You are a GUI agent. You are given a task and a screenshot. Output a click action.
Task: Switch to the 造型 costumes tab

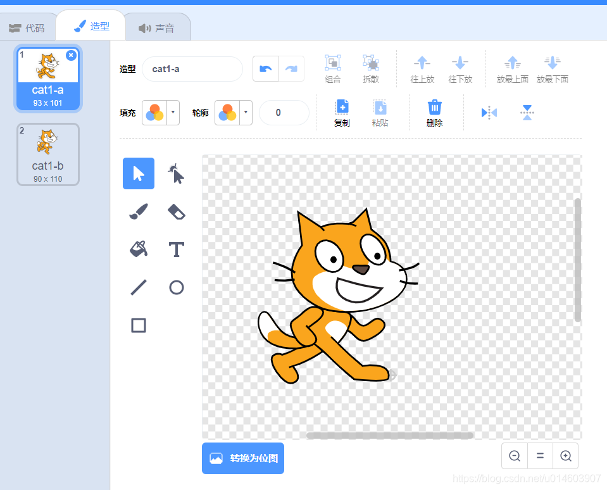[91, 27]
